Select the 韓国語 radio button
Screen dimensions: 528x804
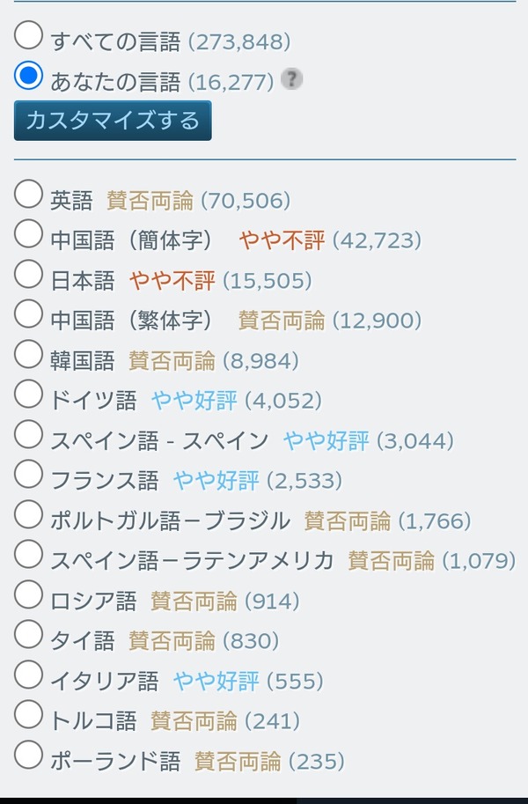point(28,355)
